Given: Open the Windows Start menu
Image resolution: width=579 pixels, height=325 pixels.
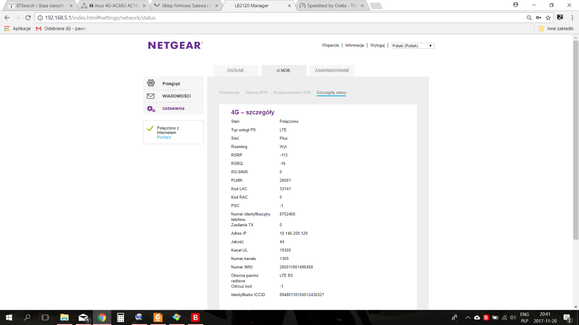Looking at the screenshot, I should [9, 317].
